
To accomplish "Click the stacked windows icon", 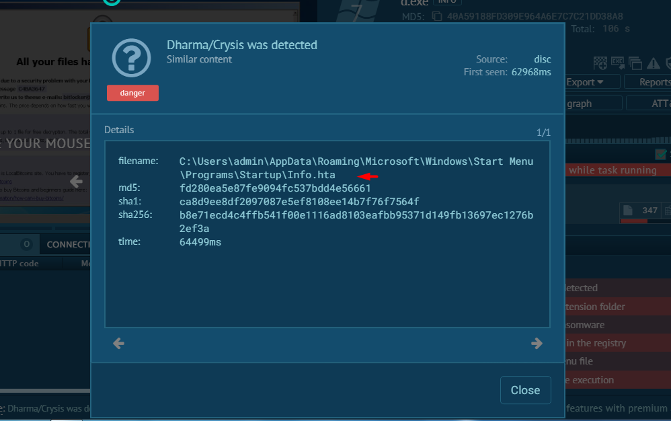I will (x=635, y=63).
